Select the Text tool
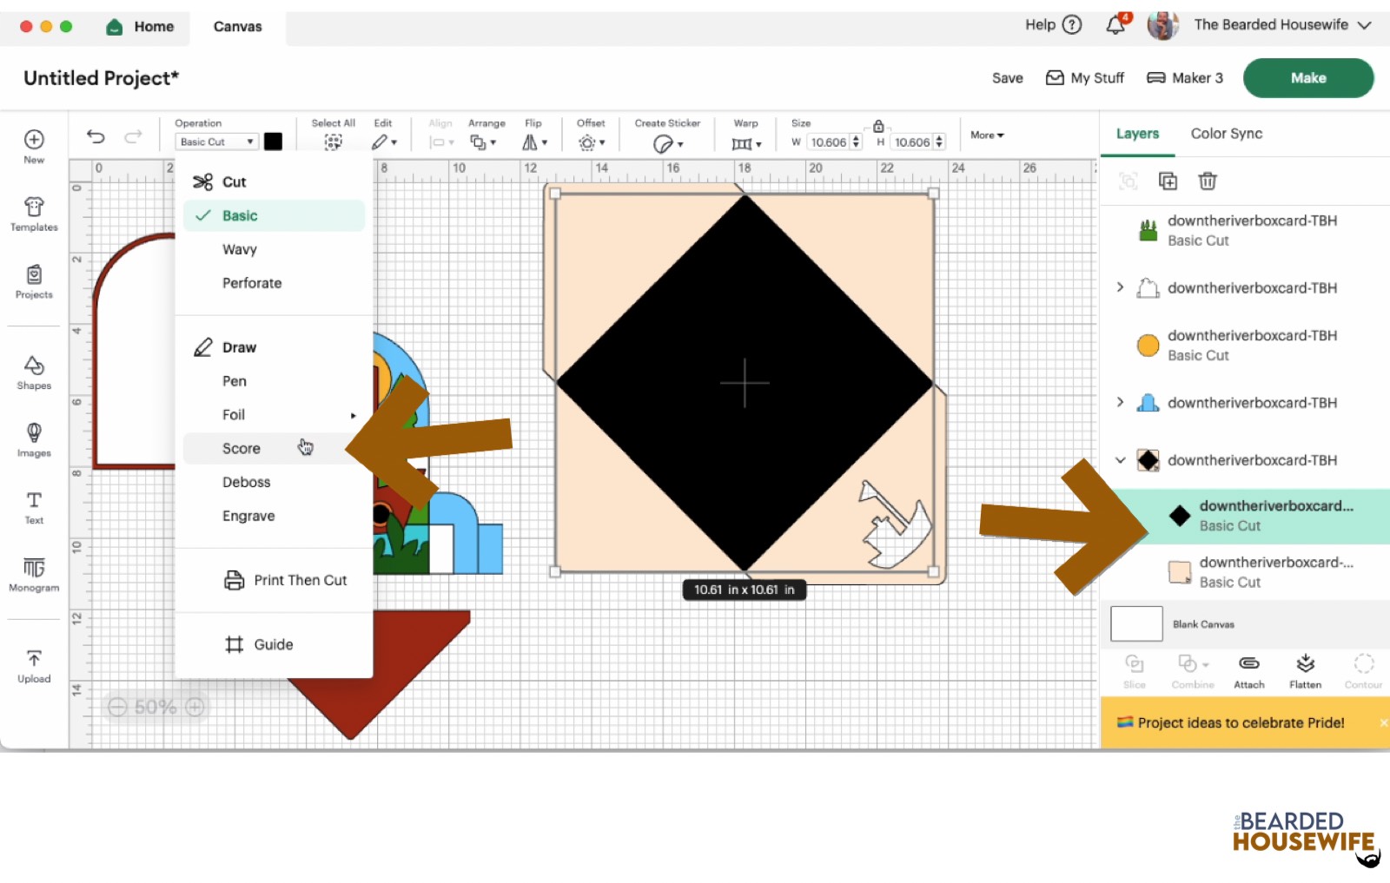The width and height of the screenshot is (1390, 883). click(34, 507)
